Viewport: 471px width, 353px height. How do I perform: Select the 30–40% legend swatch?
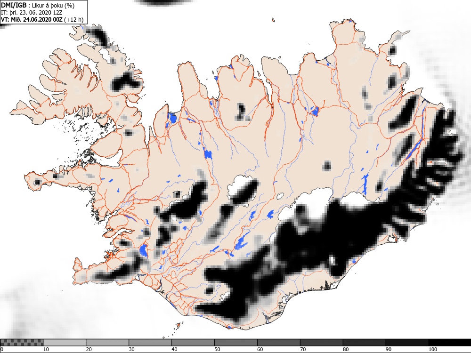(x=150, y=343)
